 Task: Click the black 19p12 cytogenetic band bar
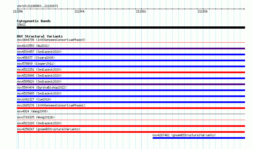(x=131, y=28)
